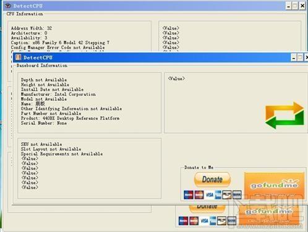Click the green and orange refresh arrows icon

click(284, 115)
